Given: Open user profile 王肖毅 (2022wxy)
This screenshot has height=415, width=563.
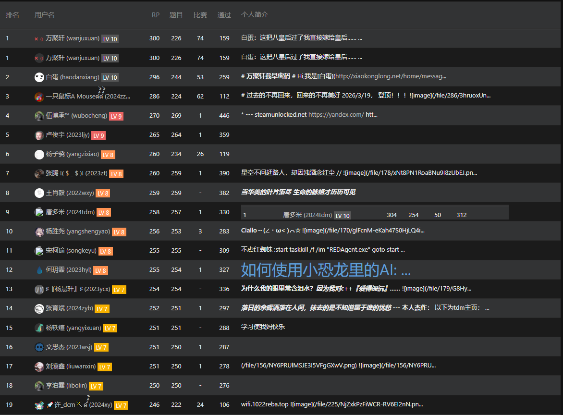Looking at the screenshot, I should click(x=70, y=193).
